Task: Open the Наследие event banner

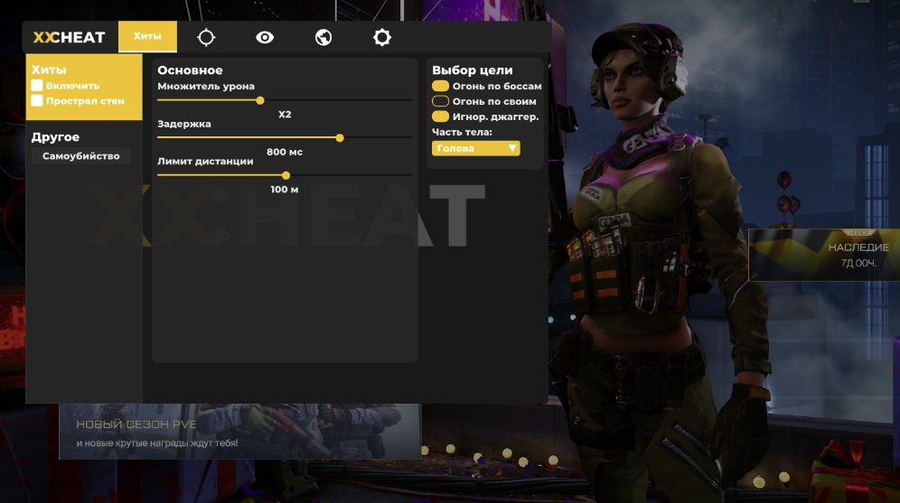Action: [824, 255]
